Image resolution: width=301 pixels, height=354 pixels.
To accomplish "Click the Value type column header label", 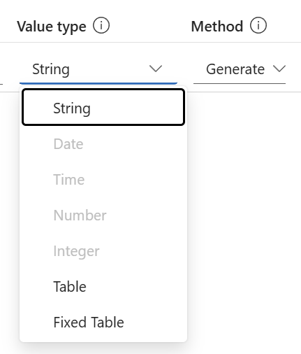I will click(x=52, y=27).
